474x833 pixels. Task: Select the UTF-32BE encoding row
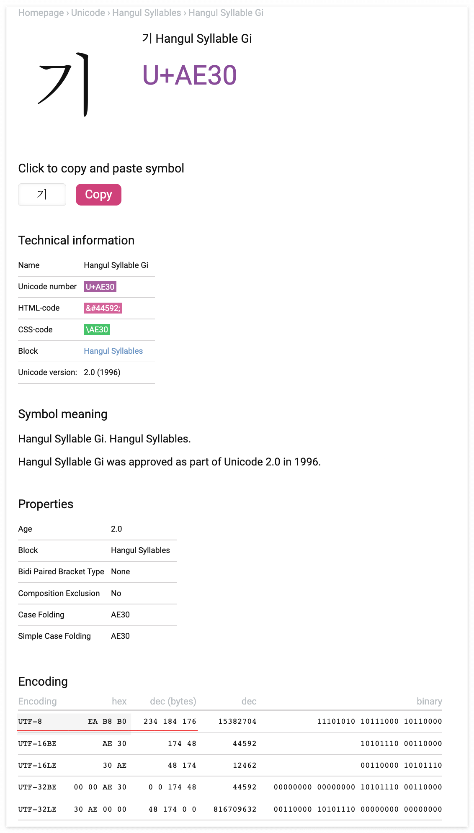(x=230, y=787)
